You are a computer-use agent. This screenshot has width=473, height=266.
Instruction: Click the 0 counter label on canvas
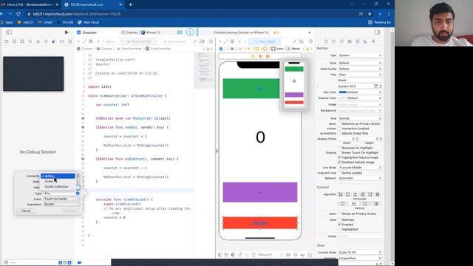click(260, 137)
